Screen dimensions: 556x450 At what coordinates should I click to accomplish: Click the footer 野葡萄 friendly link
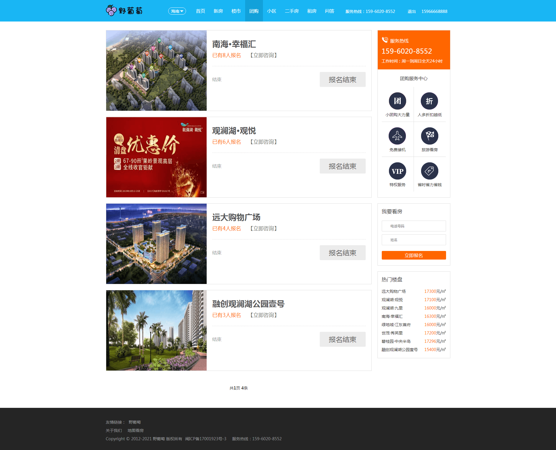point(135,422)
